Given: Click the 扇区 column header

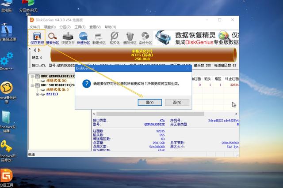Looking at the screenshot, I should [218, 79].
